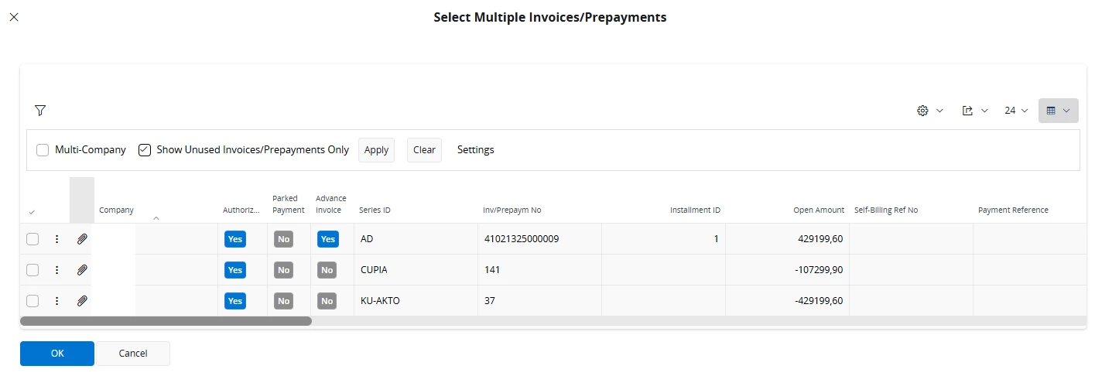Select the row with Series ID CUPIA
Image resolution: width=1095 pixels, height=383 pixels.
coord(33,270)
